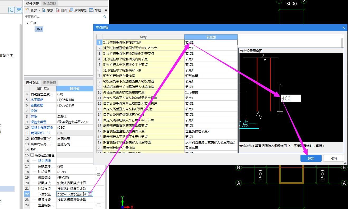Viewport: 348px width, 209px height.
Task: Click the 层间复制 (copy between floors) icon
Action: [x=71, y=10]
